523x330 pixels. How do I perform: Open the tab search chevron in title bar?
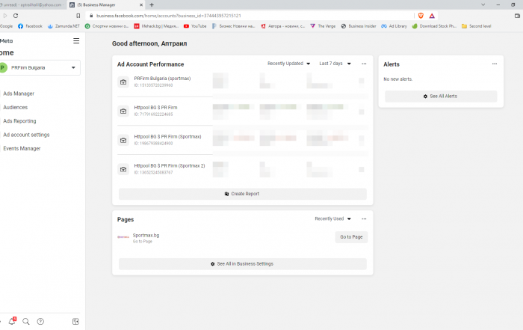tap(483, 4)
